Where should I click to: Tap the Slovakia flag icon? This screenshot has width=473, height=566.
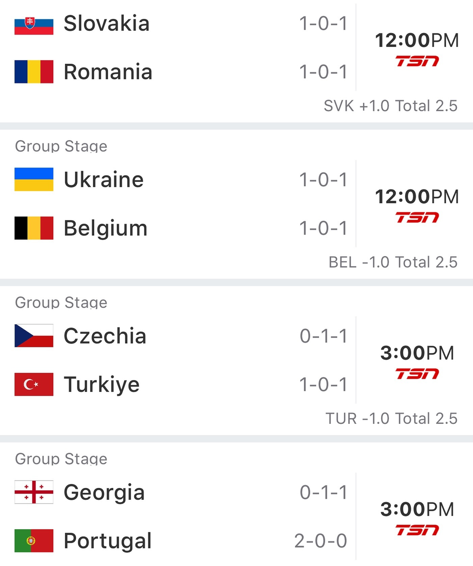click(x=34, y=23)
